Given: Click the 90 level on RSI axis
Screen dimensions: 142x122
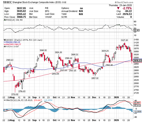Looking at the screenshot, I should point(135,22).
